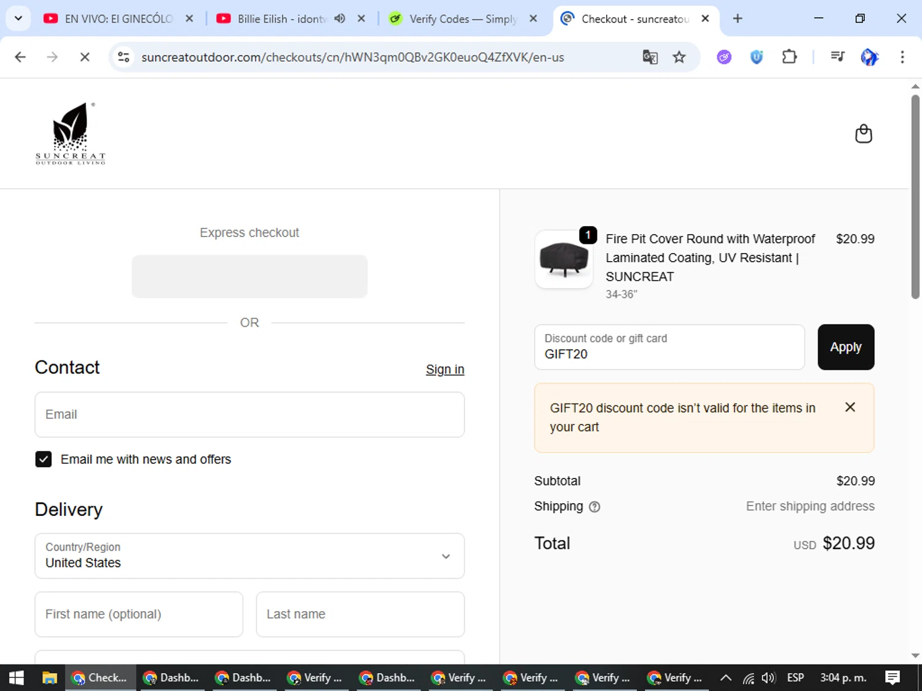Screen dimensions: 922x691
Task: View site information icon in address bar
Action: (124, 57)
